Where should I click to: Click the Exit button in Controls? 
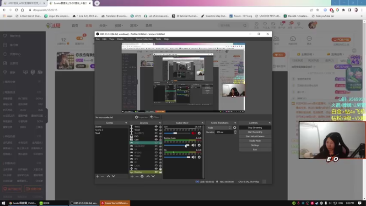(255, 150)
